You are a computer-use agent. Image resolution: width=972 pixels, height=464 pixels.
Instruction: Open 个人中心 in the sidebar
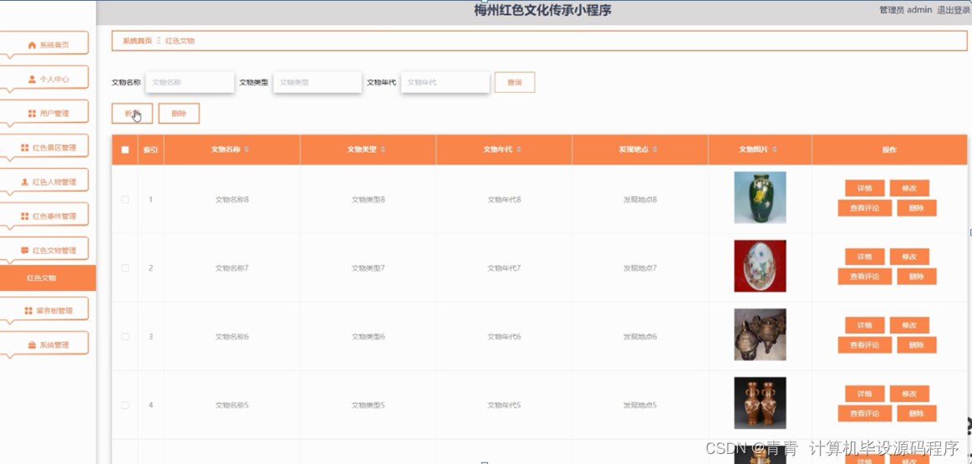click(x=44, y=78)
